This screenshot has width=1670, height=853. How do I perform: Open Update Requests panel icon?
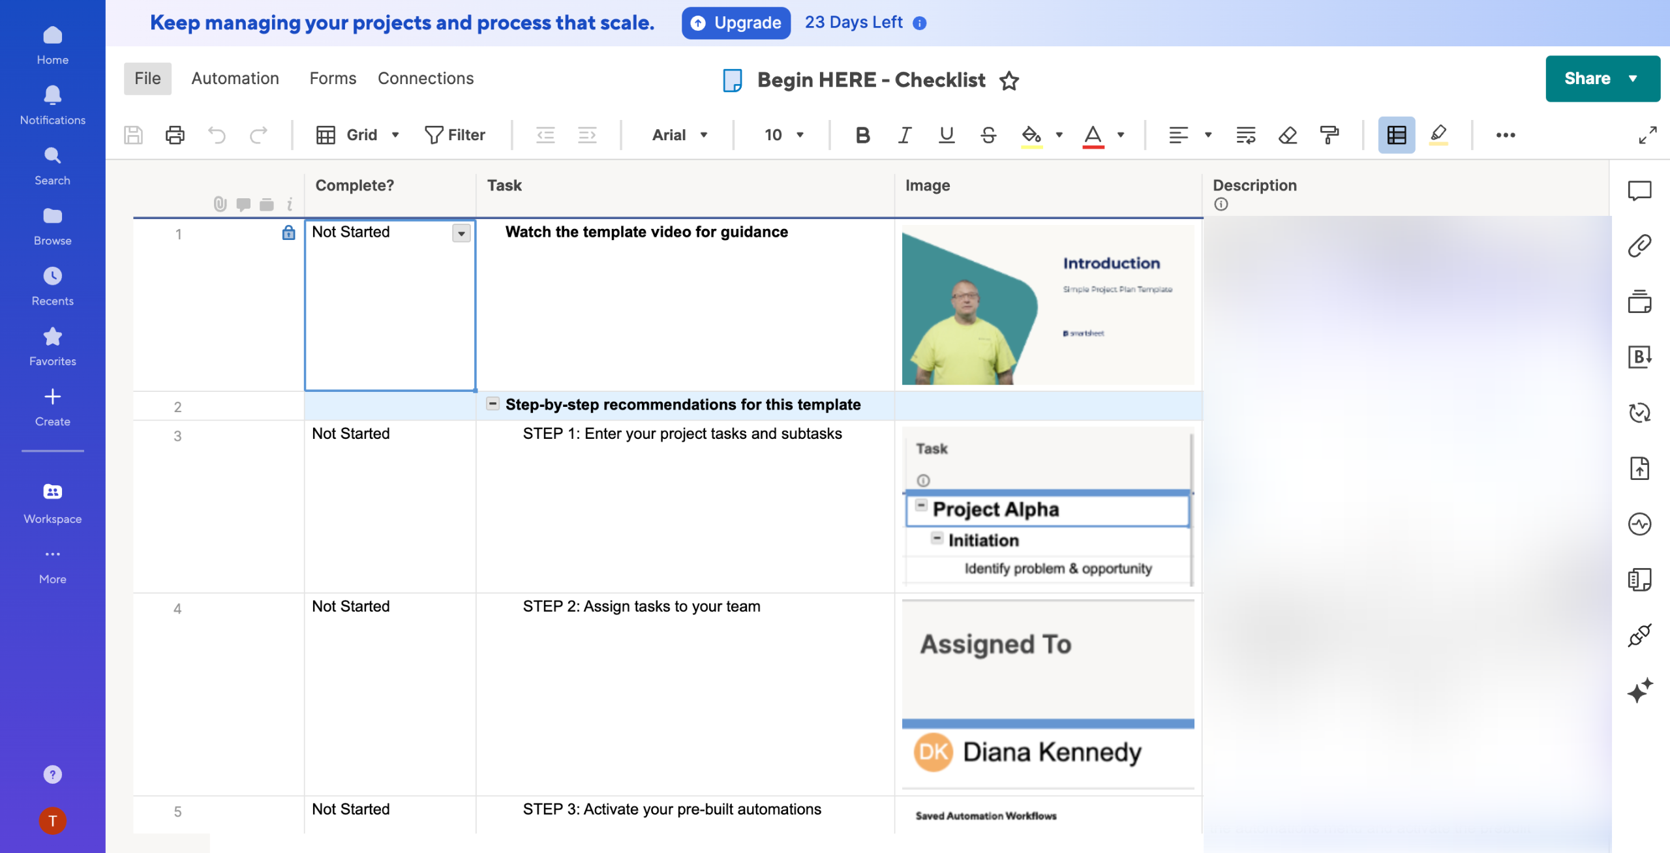(x=1639, y=413)
